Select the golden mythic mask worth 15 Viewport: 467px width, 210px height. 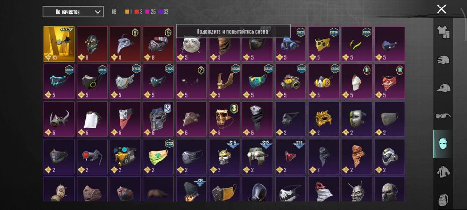pos(59,44)
